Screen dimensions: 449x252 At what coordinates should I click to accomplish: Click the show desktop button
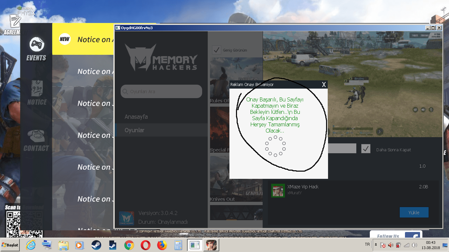[x=445, y=245]
